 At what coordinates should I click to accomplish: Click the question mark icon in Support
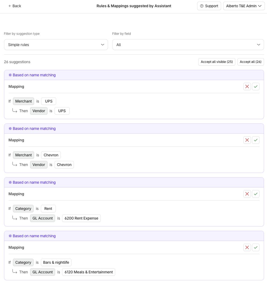201,6
